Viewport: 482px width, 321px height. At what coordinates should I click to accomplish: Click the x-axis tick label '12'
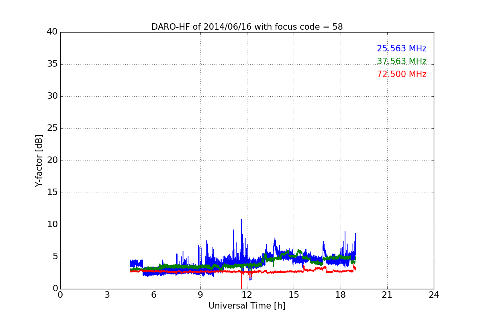247,295
